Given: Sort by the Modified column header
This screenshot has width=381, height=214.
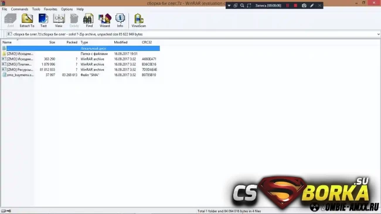Looking at the screenshot, I should [121, 42].
